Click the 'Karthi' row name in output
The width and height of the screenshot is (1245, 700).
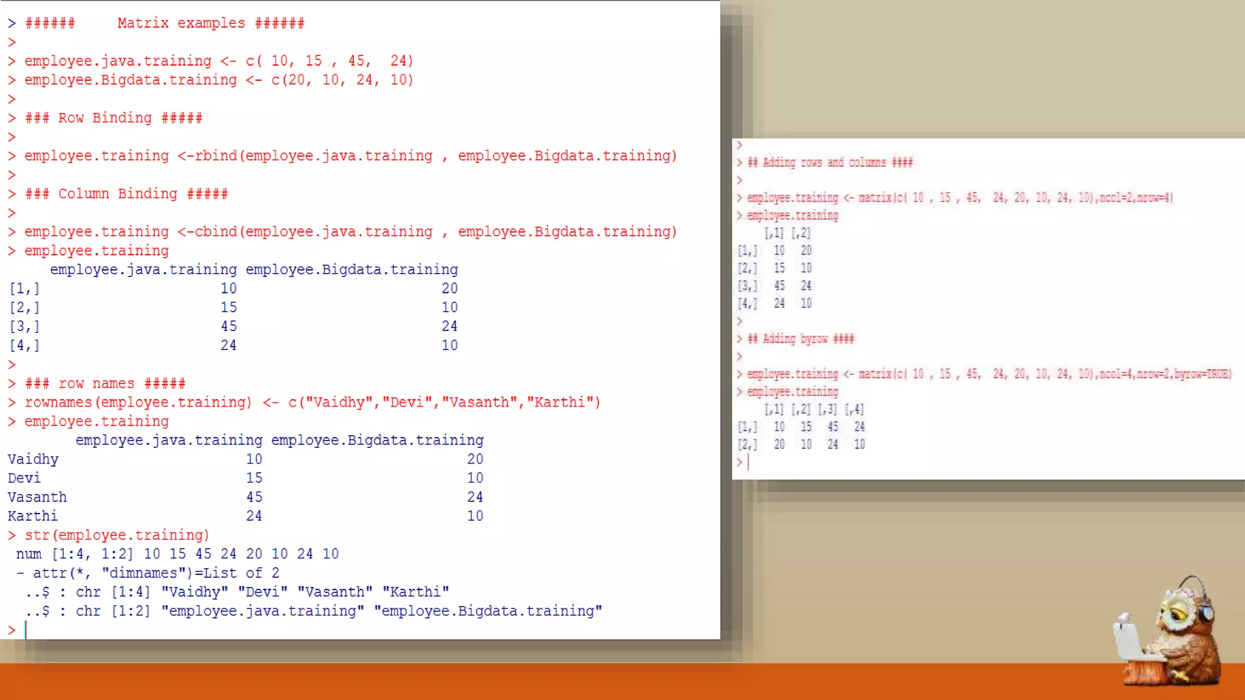pyautogui.click(x=32, y=516)
